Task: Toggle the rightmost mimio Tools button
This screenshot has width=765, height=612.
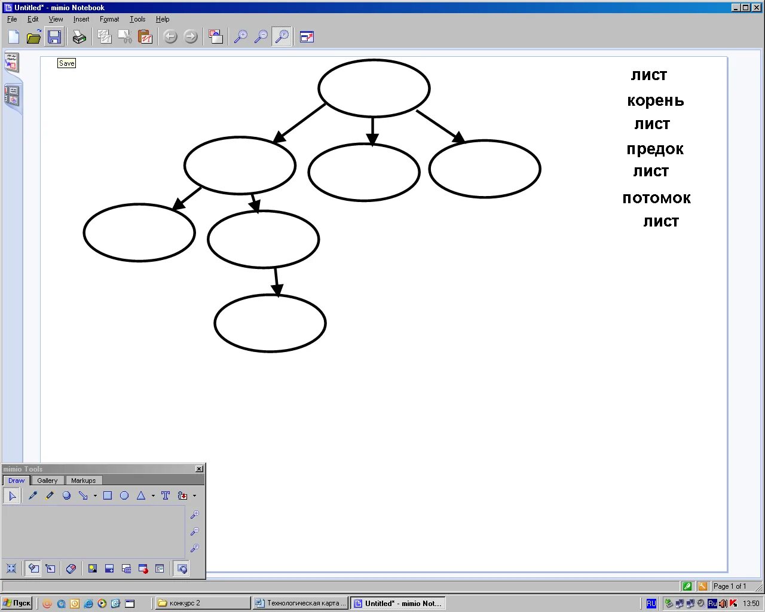Action: [x=182, y=568]
